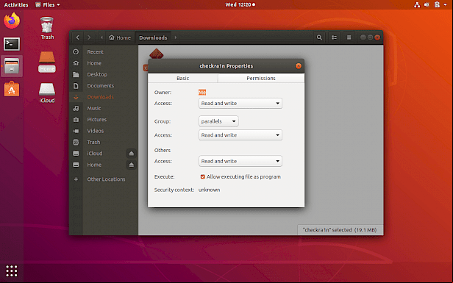
Task: Go forward in Files window
Action: tap(89, 37)
